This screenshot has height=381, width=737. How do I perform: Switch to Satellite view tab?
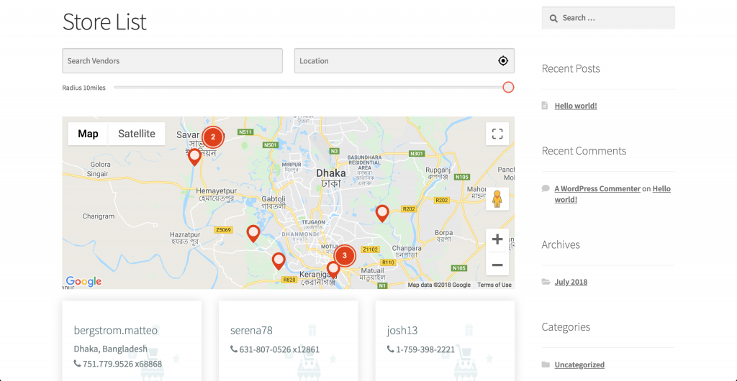tap(137, 134)
